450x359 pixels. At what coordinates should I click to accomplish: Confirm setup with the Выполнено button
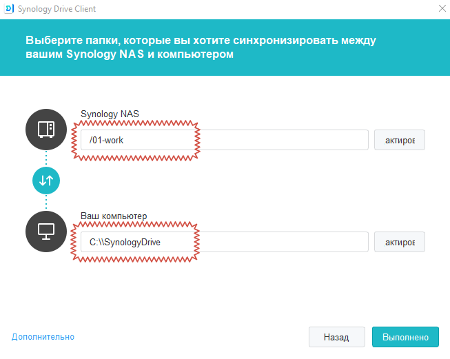[x=405, y=337]
